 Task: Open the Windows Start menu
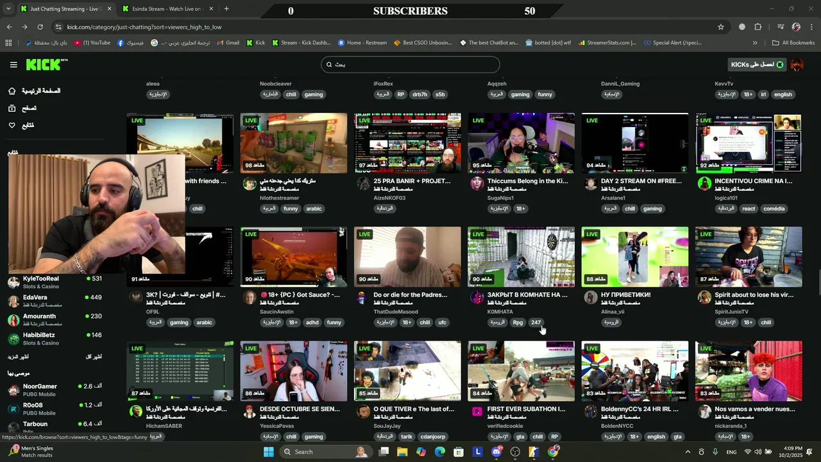(269, 452)
